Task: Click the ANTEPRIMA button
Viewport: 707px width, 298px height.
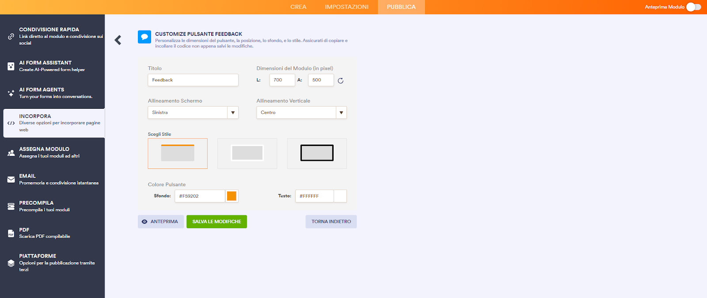Action: tap(161, 222)
